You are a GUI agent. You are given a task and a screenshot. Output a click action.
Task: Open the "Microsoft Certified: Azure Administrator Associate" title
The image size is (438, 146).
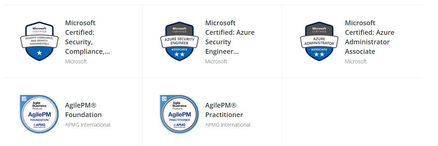(369, 37)
